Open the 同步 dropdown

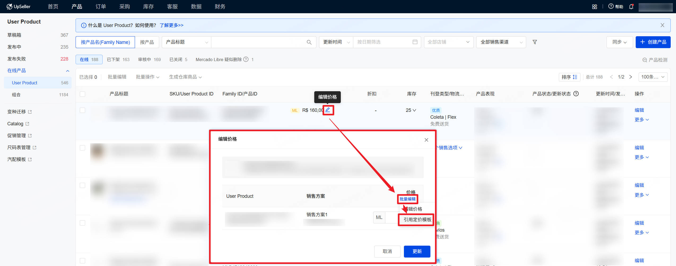coord(620,42)
